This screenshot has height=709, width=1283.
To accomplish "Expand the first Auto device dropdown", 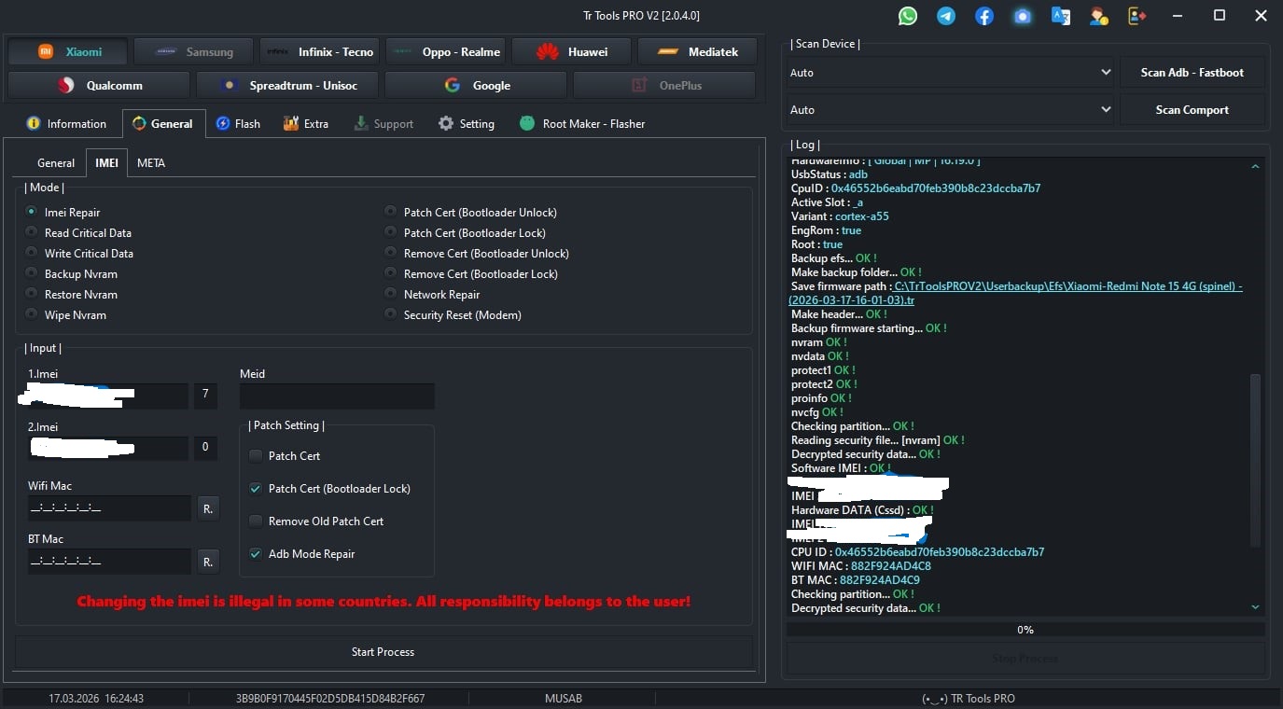I will (951, 73).
